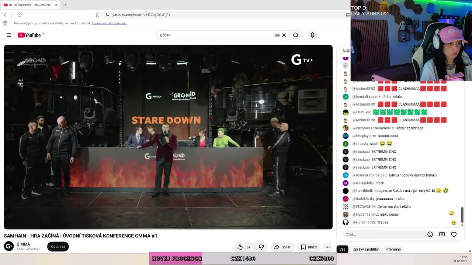Image resolution: width=472 pixels, height=265 pixels.
Task: Save the video with Uložit
Action: coord(309,247)
